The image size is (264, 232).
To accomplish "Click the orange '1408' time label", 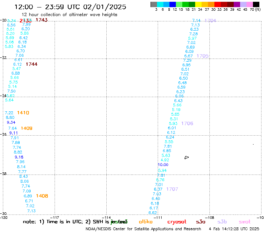I will 42,196.
